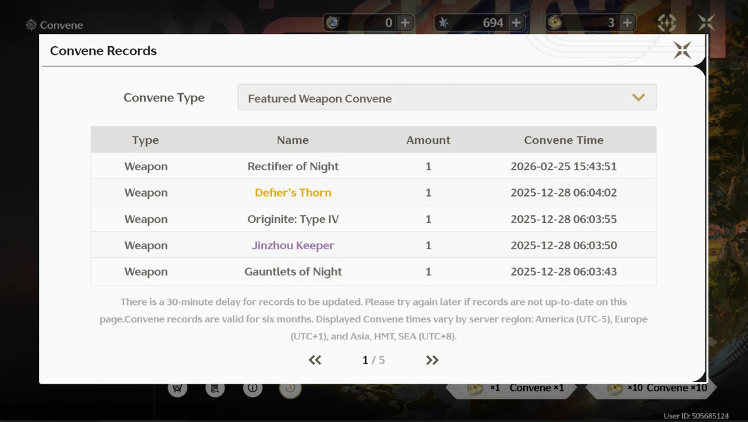Add more Astrite with plus button
Screen dimensions: 748x422
516,23
